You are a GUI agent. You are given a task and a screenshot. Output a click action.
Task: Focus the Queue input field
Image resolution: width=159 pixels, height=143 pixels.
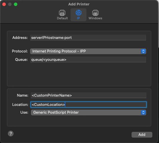[88, 60]
